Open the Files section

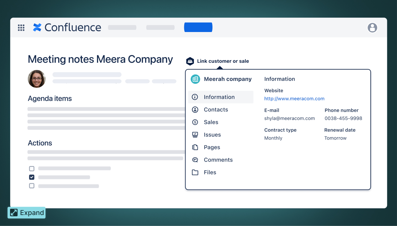210,172
